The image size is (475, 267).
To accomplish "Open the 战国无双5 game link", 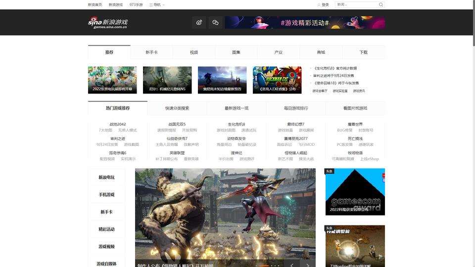I will (x=177, y=124).
